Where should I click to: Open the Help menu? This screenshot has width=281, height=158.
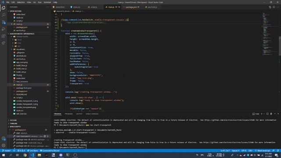point(55,2)
